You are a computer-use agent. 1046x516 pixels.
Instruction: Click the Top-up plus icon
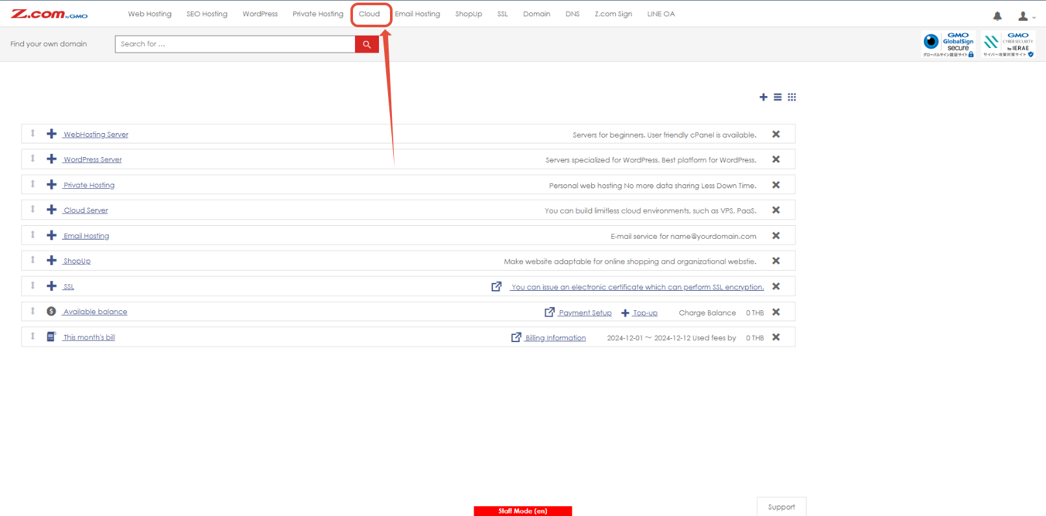[x=626, y=313]
